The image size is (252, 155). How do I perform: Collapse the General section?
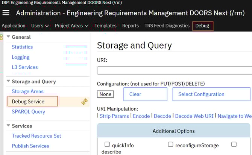[9, 37]
